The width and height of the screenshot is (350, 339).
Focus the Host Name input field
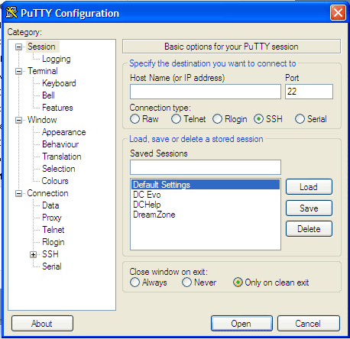206,92
